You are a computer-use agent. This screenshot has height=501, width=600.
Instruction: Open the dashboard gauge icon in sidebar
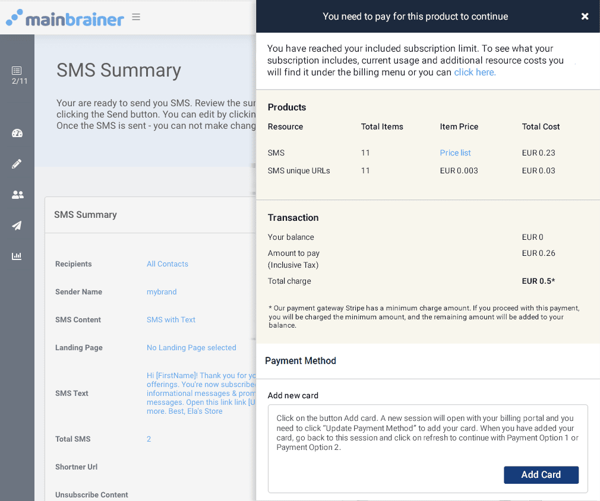click(17, 133)
